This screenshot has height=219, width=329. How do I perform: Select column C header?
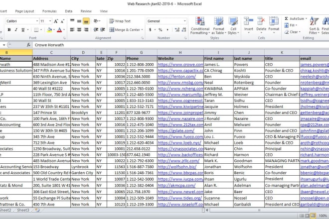(51, 52)
